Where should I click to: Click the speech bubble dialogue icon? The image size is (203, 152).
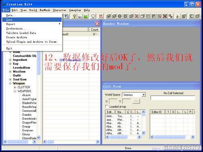[x=93, y=16]
